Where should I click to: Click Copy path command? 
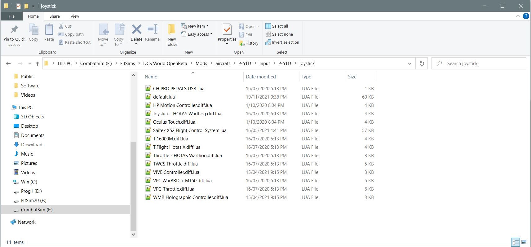(x=71, y=34)
